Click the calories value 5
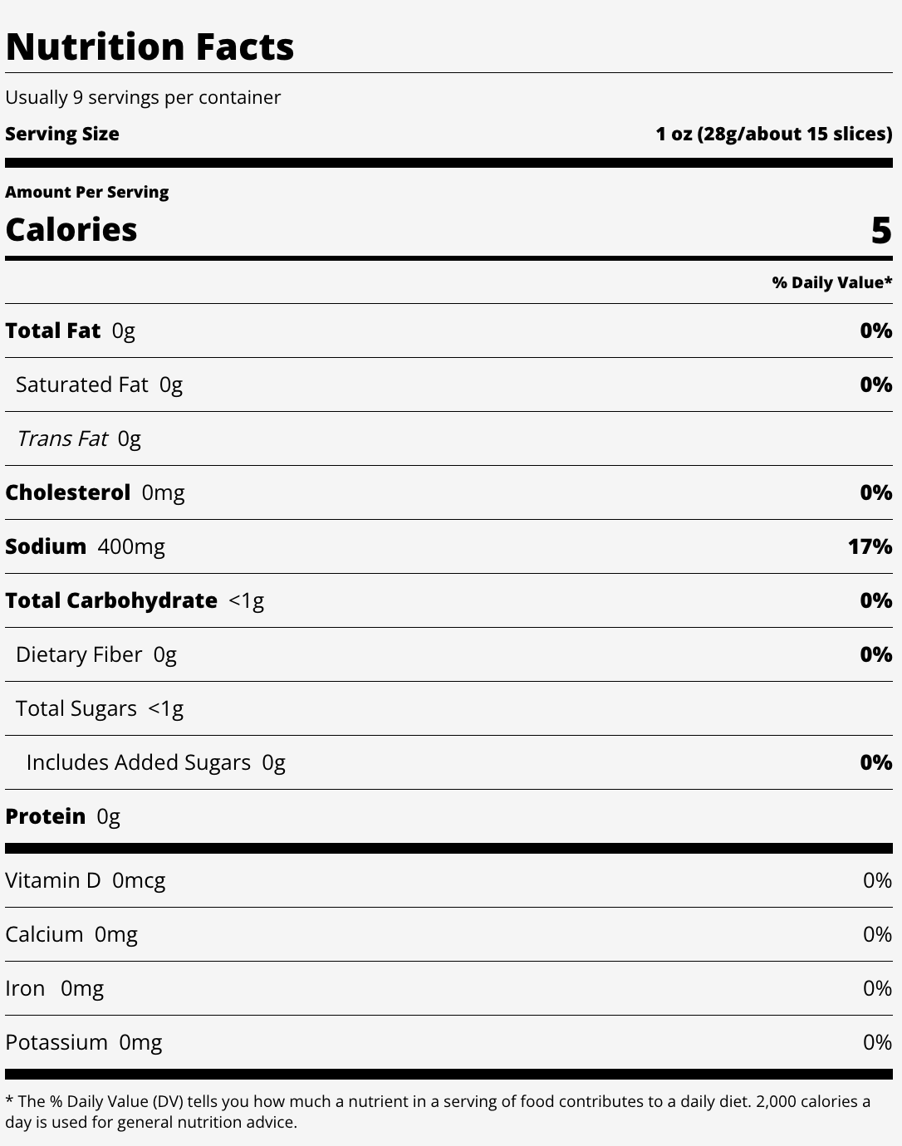 click(x=881, y=230)
